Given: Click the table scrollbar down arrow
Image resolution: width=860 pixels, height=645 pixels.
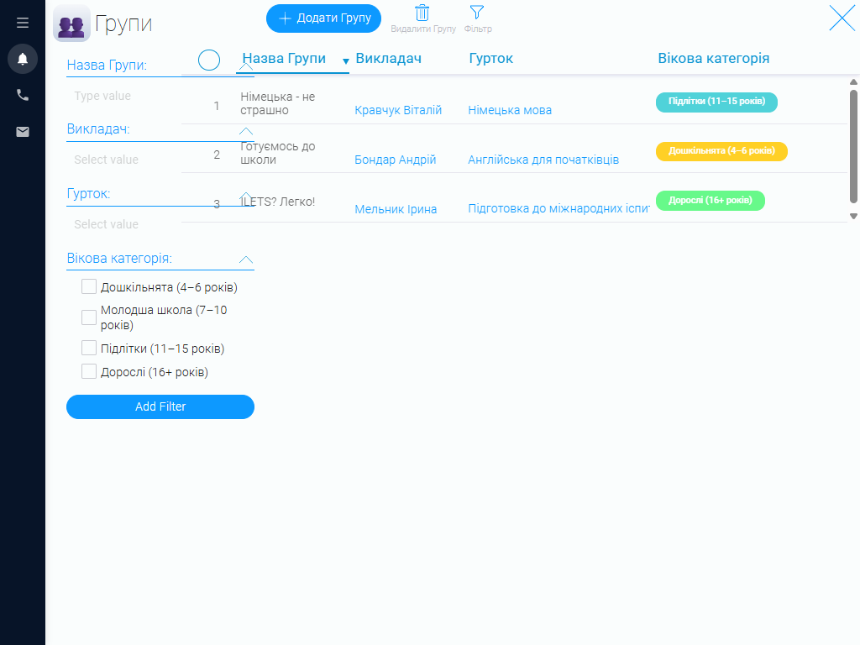Looking at the screenshot, I should (x=853, y=216).
